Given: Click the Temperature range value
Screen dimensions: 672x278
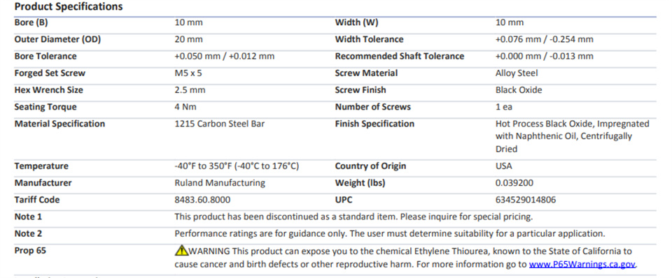Looking at the screenshot, I should [x=237, y=166].
